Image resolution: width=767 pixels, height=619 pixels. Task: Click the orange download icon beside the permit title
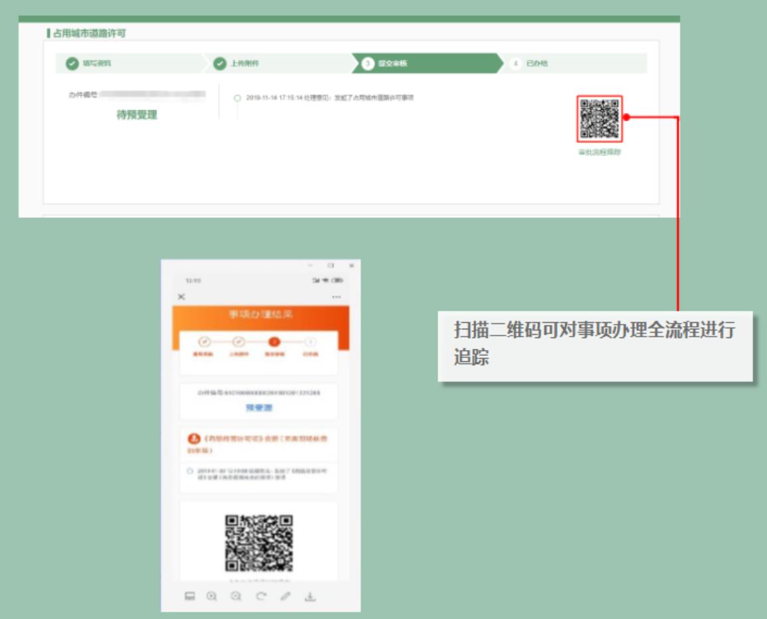point(194,438)
